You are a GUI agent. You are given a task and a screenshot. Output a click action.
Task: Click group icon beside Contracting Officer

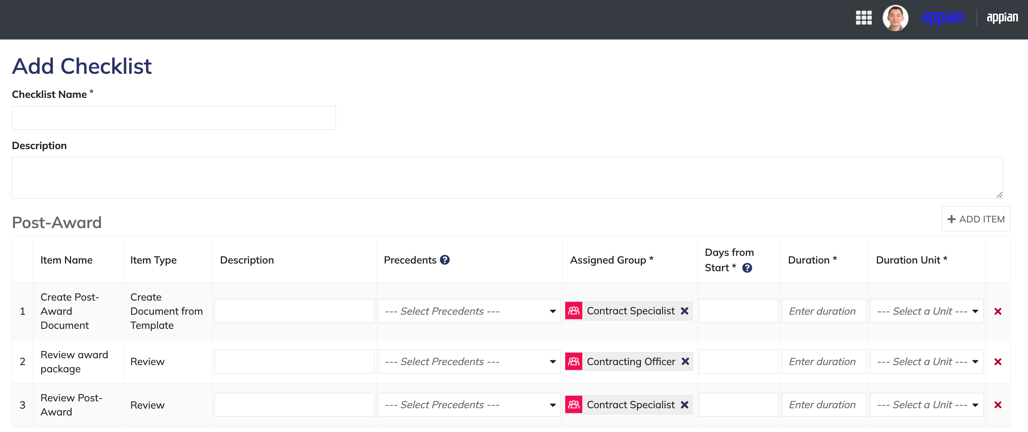(573, 361)
